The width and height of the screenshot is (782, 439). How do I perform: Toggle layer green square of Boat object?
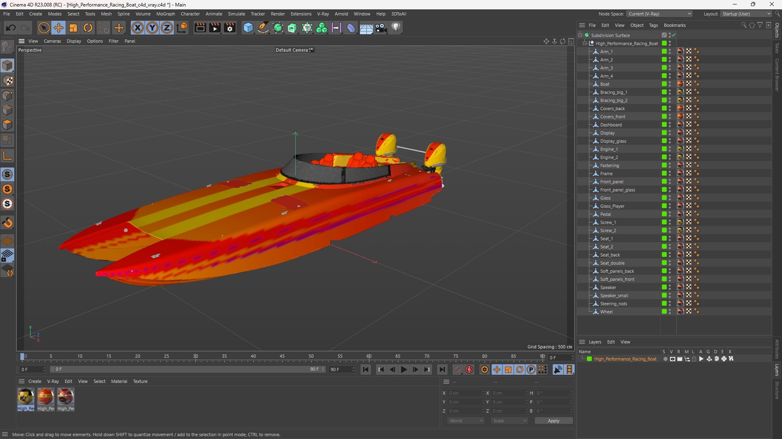click(x=664, y=84)
